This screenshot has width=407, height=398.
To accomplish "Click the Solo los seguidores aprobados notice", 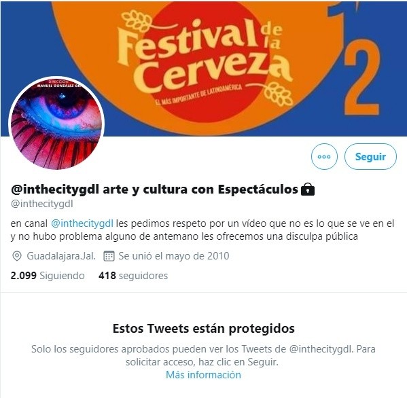I will 204,355.
